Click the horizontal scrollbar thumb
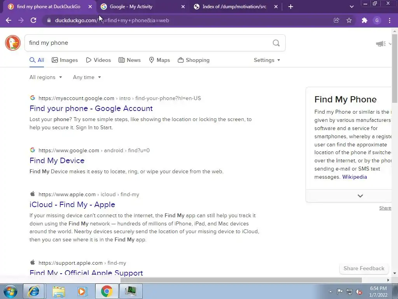 (x=241, y=280)
